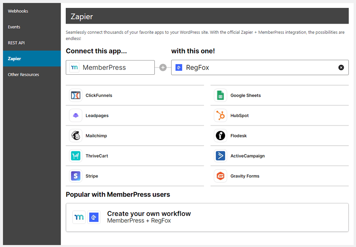Click the 'Seamlessly connect thousands' description text
Image resolution: width=356 pixels, height=247 pixels.
pos(205,35)
